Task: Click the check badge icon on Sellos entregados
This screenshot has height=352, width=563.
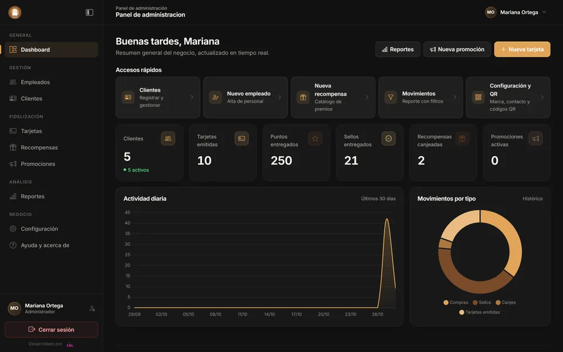Action: click(x=388, y=138)
